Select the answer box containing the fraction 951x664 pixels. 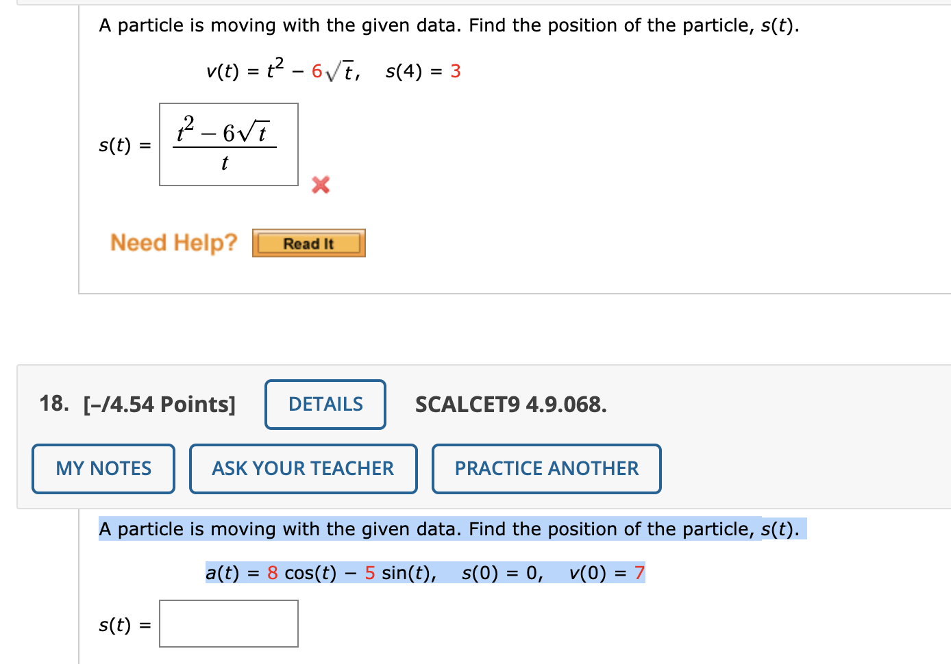click(229, 144)
